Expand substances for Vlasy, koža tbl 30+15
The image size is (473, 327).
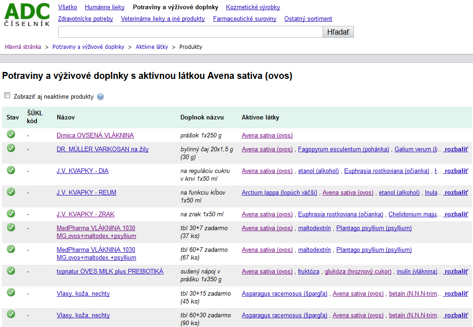tap(456, 293)
